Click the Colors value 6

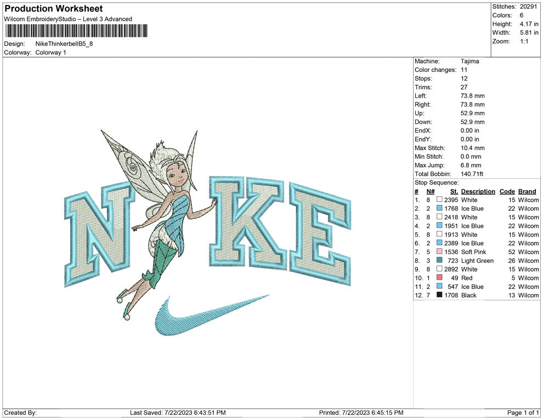(522, 15)
